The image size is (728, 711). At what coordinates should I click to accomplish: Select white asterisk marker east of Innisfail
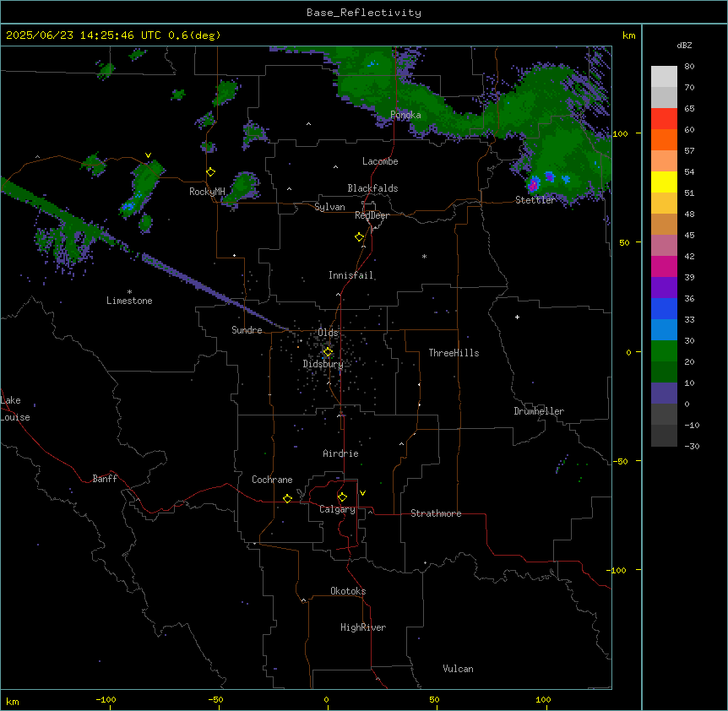pyautogui.click(x=424, y=256)
